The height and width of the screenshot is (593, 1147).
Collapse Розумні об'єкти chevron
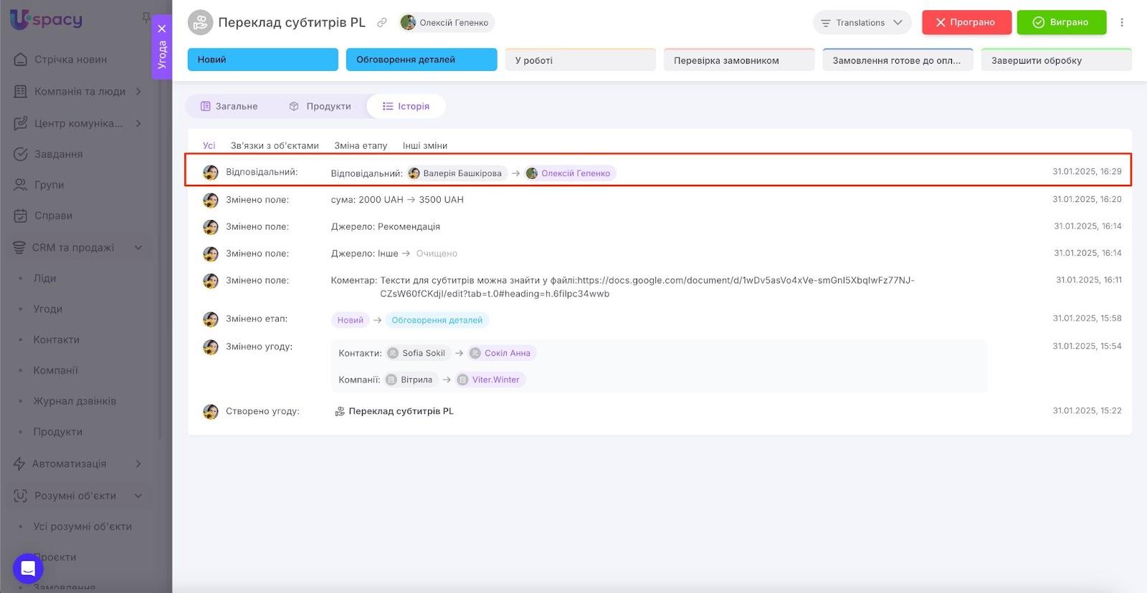(x=138, y=496)
